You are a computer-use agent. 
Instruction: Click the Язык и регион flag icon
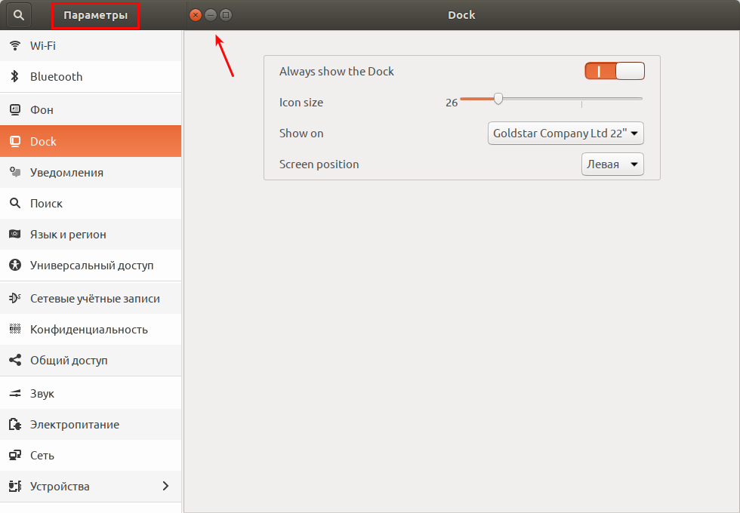[15, 234]
